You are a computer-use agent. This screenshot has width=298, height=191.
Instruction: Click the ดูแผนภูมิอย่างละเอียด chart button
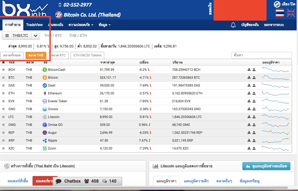click(x=266, y=166)
